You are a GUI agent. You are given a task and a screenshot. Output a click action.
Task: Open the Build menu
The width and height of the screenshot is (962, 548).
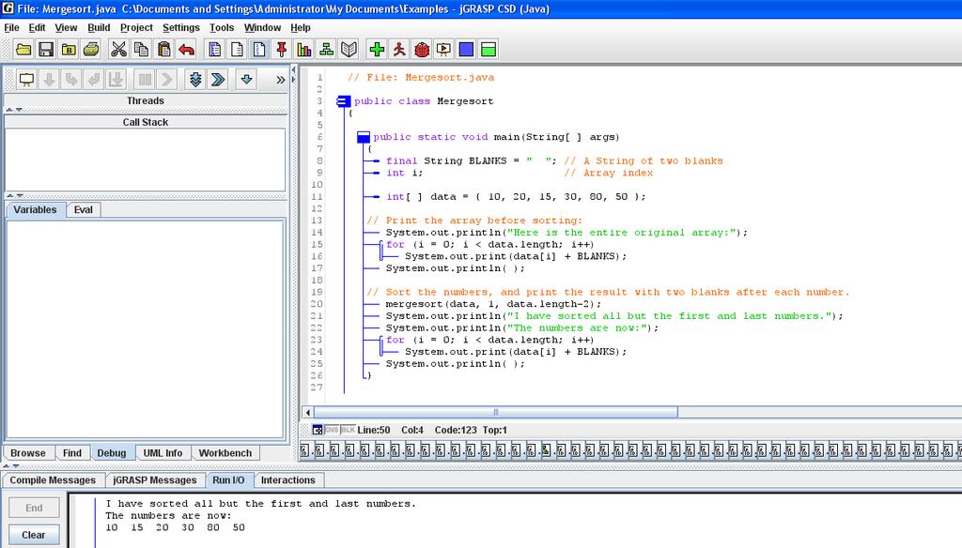pos(99,27)
